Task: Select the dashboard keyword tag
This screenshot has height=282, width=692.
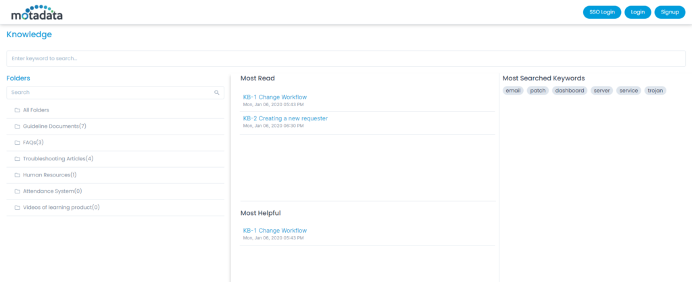Action: point(569,91)
